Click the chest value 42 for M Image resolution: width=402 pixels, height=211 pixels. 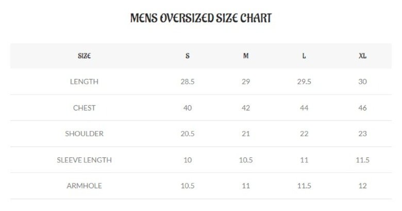click(x=246, y=108)
